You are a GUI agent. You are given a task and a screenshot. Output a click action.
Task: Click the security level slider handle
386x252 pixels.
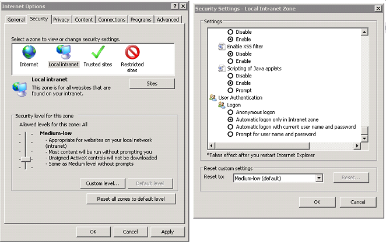pos(26,159)
